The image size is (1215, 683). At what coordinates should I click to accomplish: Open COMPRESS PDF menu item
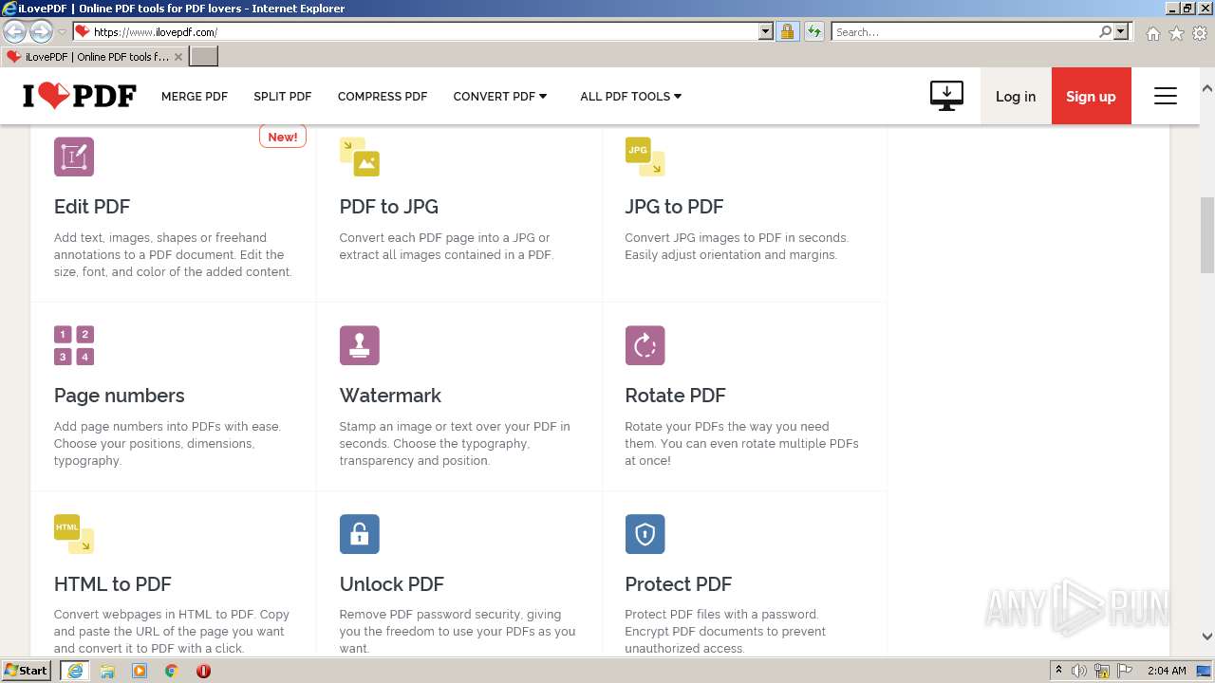click(x=383, y=96)
